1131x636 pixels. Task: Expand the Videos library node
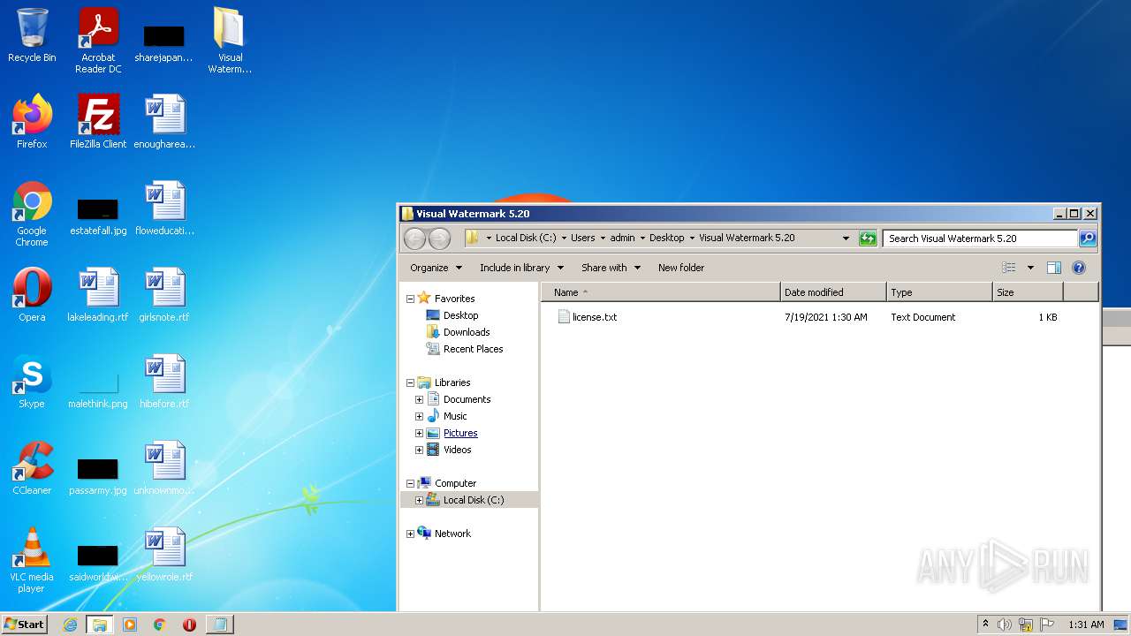click(419, 450)
